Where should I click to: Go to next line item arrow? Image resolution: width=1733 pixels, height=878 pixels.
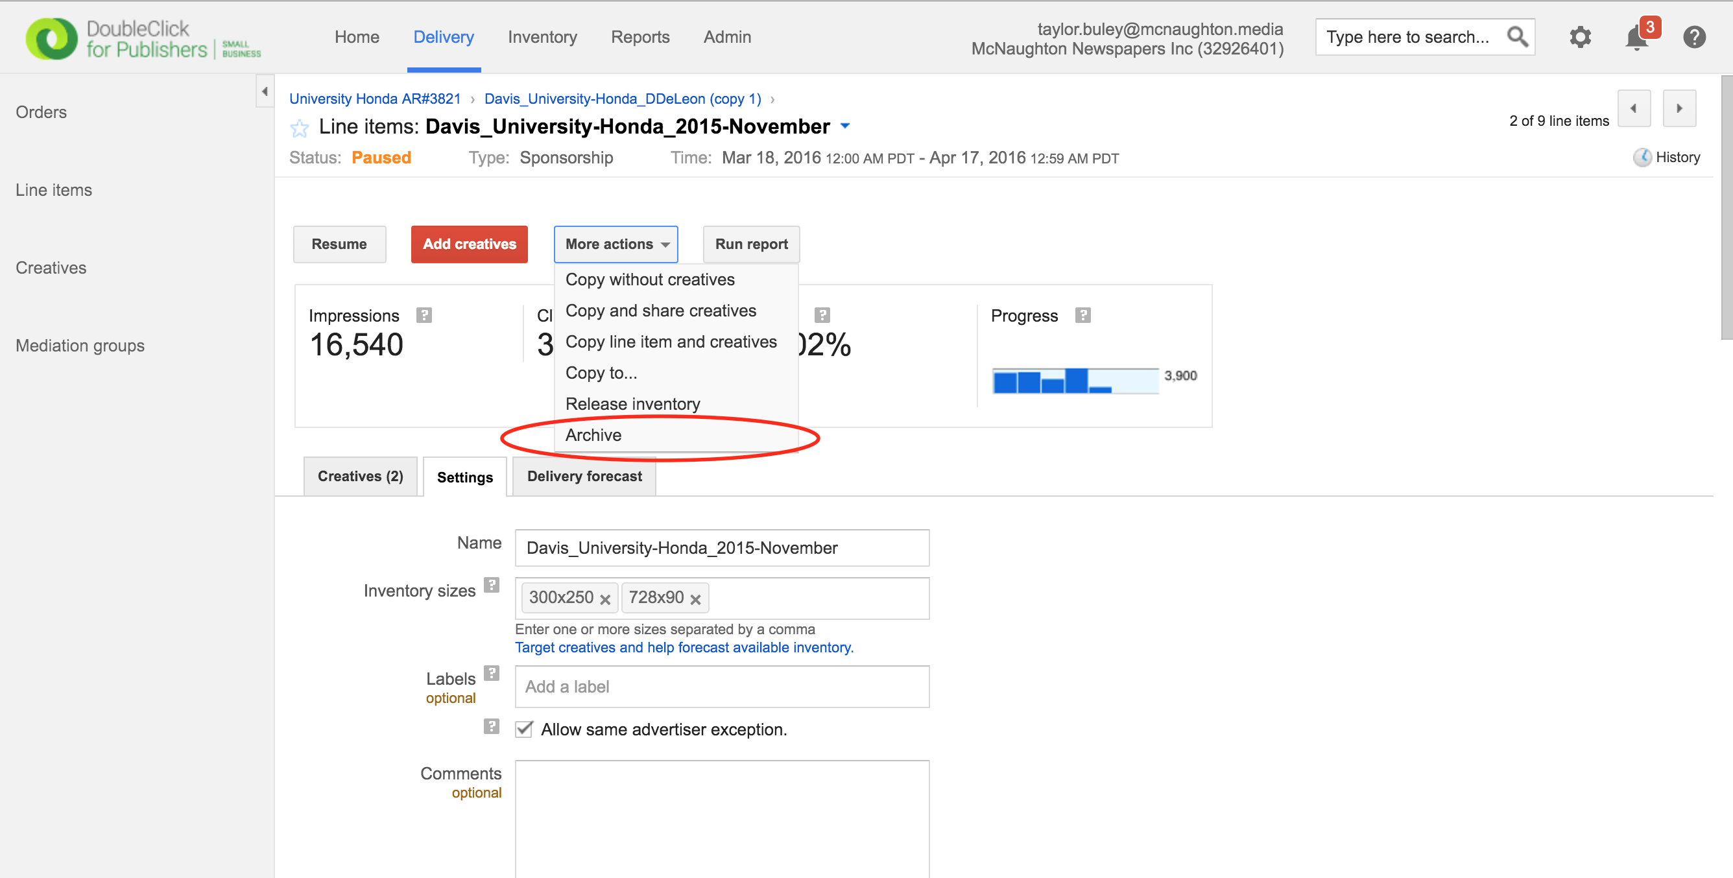1679,108
